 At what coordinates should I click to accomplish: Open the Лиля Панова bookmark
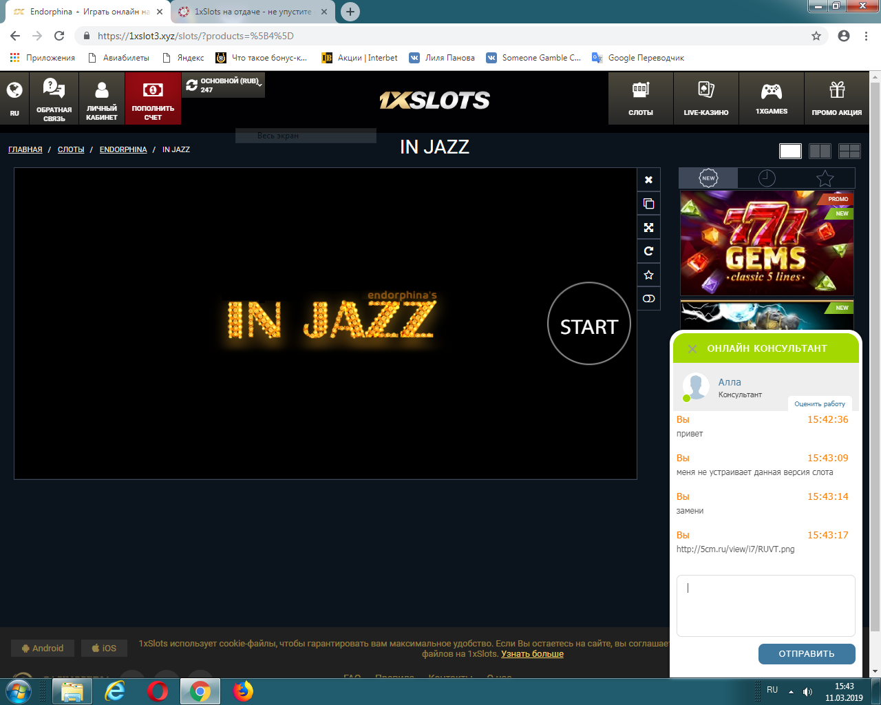tap(442, 58)
